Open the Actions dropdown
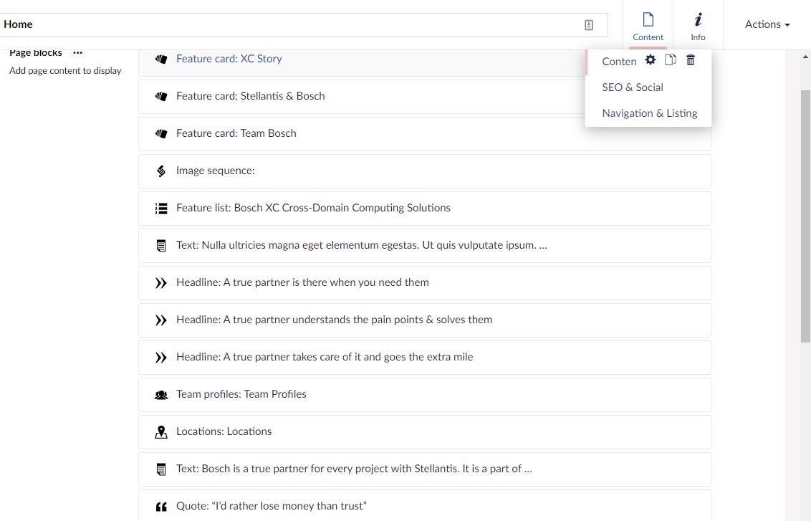Screen dimensions: 811x521 click(x=767, y=24)
